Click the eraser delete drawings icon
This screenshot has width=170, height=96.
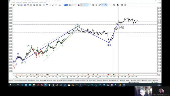point(125,5)
